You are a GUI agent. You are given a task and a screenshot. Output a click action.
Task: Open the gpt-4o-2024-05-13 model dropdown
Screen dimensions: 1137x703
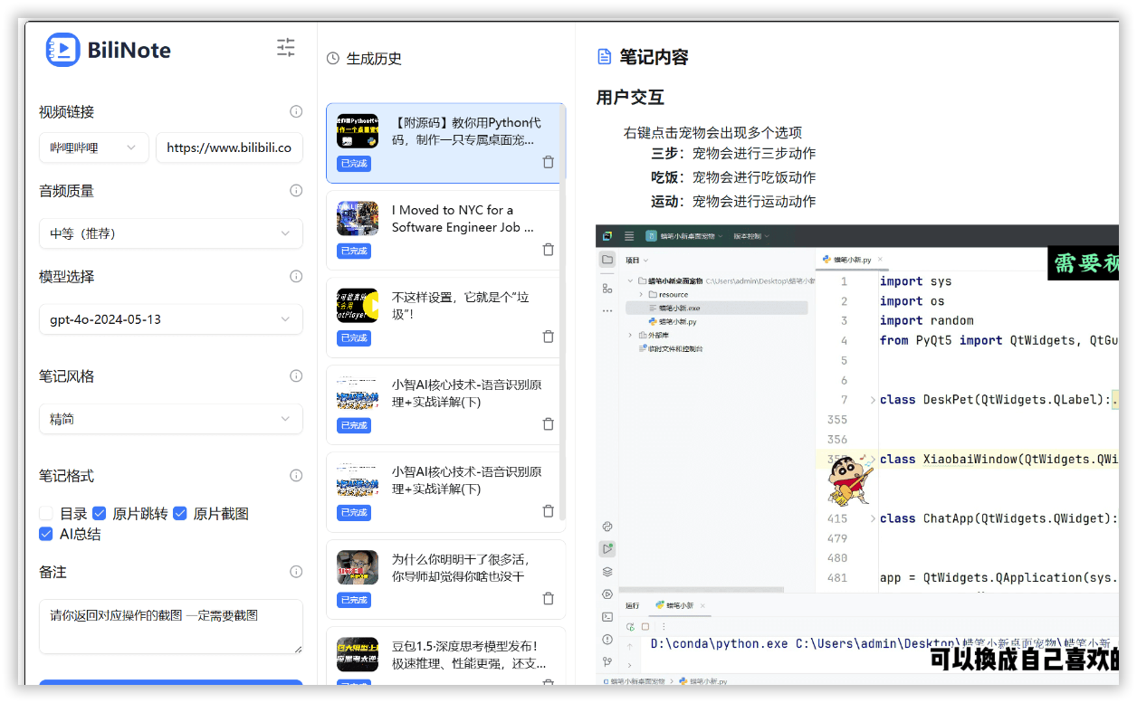[171, 319]
